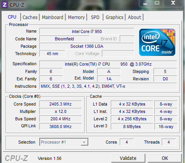Screen dimensions: 185x163
Task: Click the Validate button
Action: point(128,158)
